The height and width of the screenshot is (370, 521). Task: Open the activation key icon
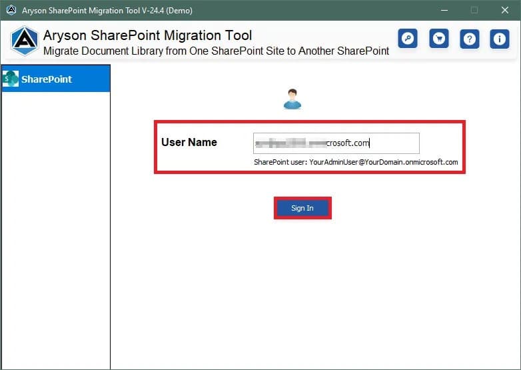pos(408,39)
